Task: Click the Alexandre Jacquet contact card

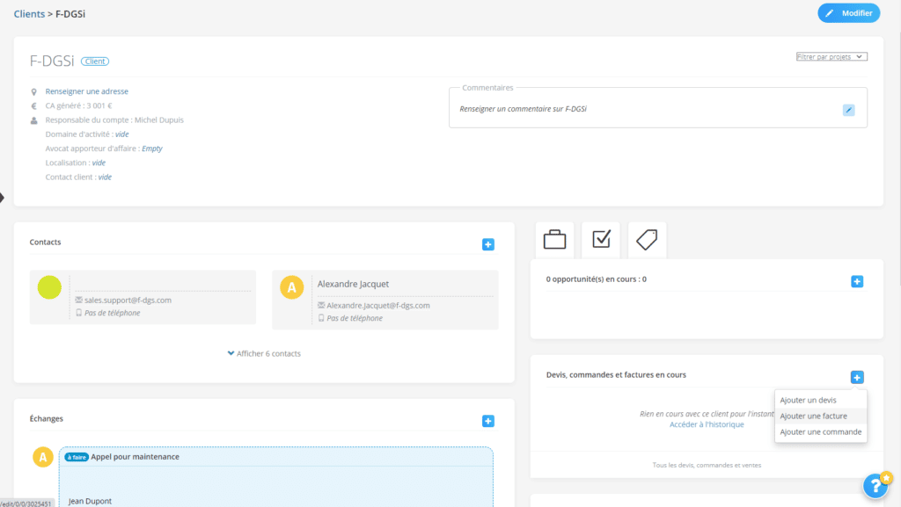Action: (x=385, y=299)
